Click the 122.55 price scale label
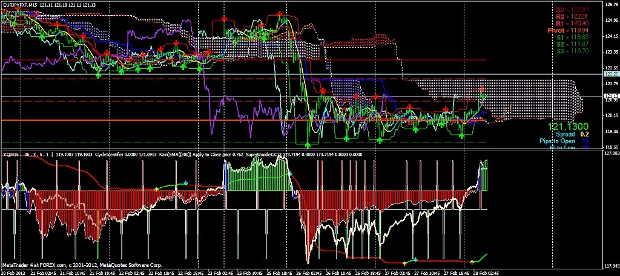This screenshot has height=276, width=620. tap(612, 68)
